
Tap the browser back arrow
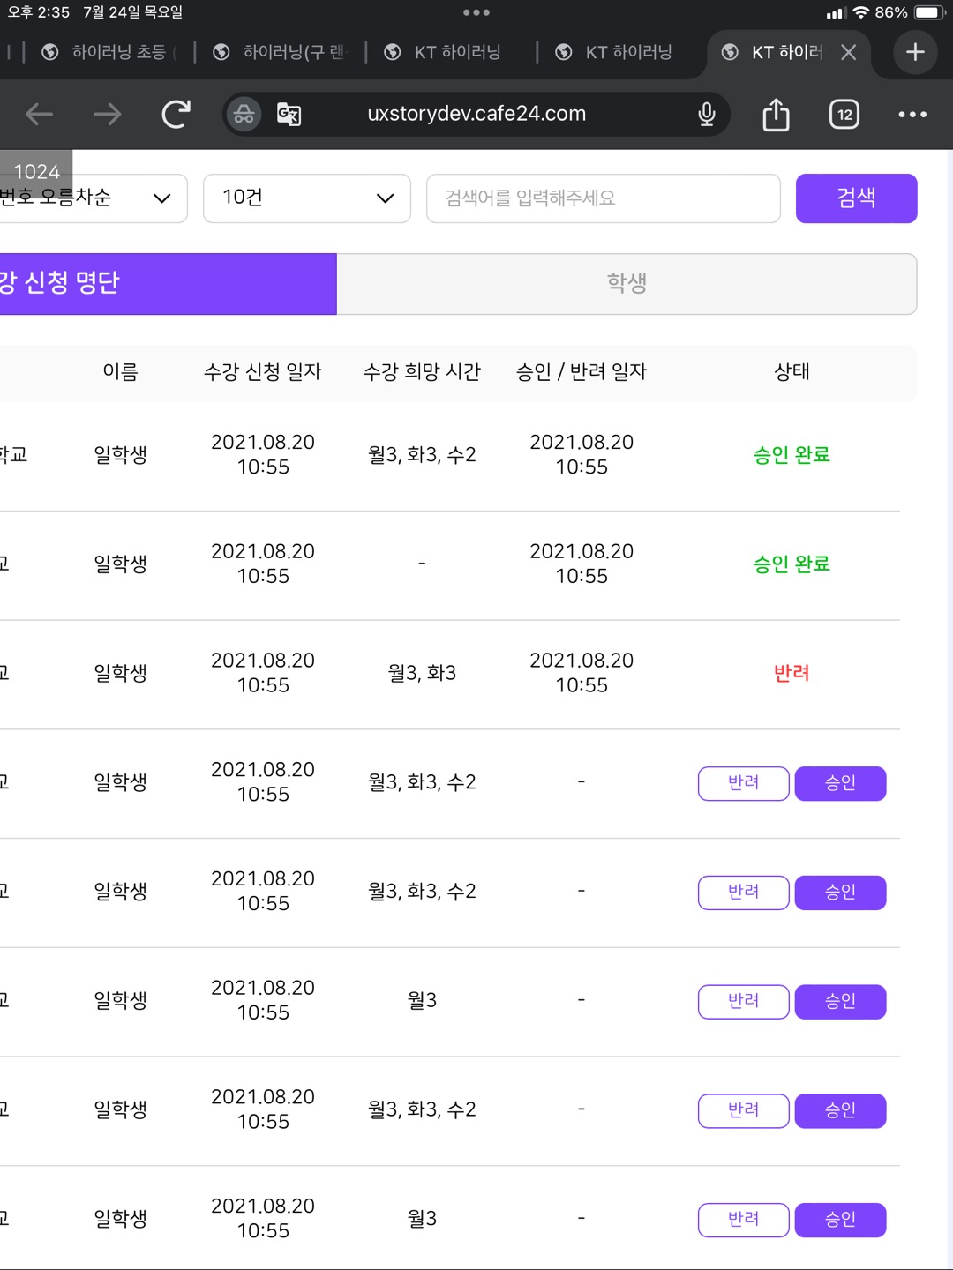[x=40, y=114]
